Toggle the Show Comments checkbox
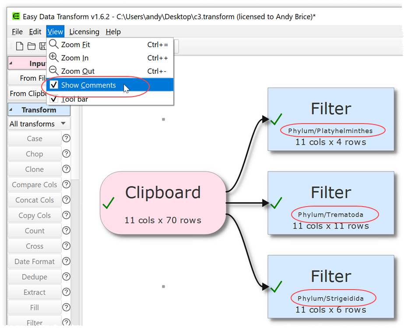This screenshot has height=328, width=404. tap(54, 85)
